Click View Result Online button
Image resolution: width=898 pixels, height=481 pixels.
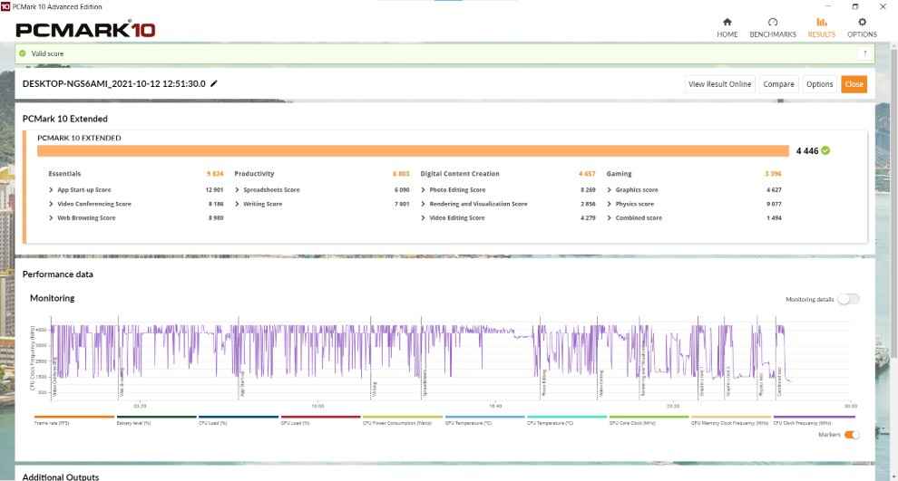719,84
